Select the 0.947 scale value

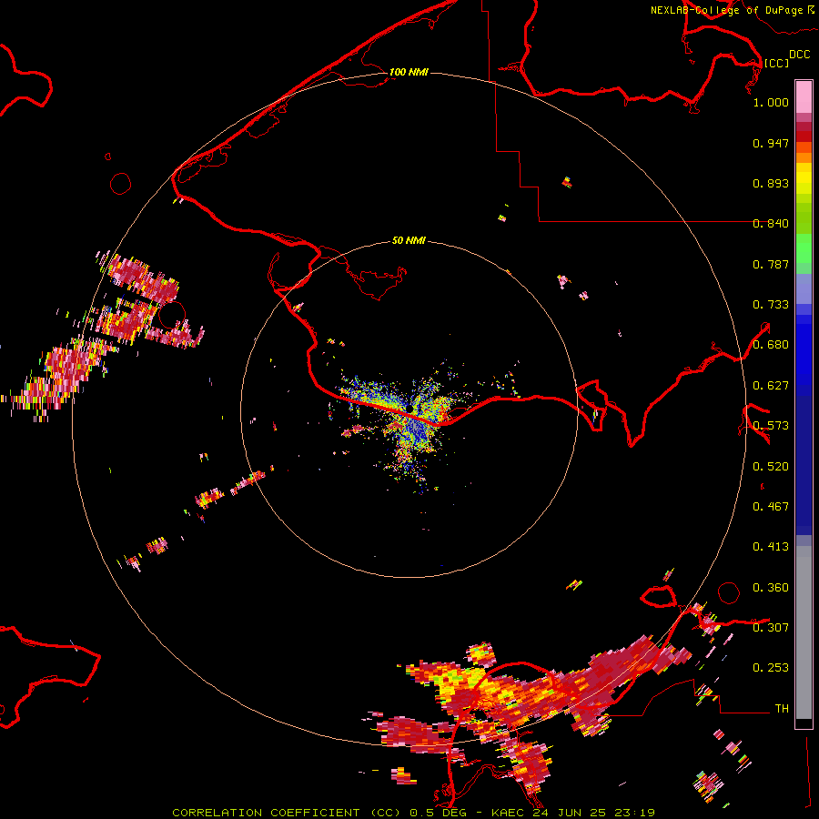[771, 143]
